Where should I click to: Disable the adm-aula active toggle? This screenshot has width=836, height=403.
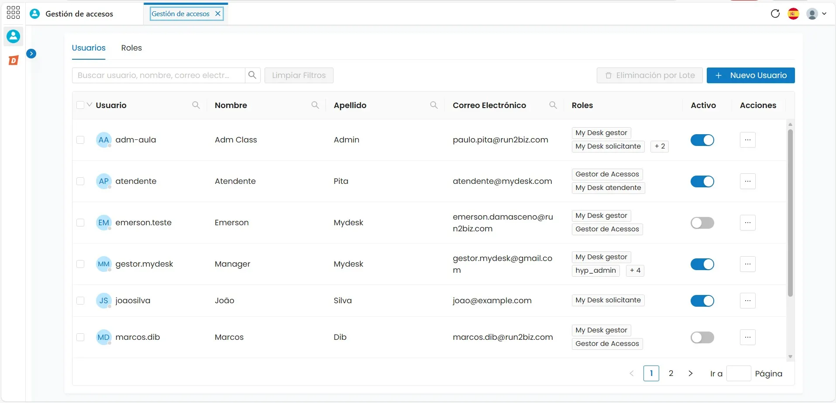702,140
